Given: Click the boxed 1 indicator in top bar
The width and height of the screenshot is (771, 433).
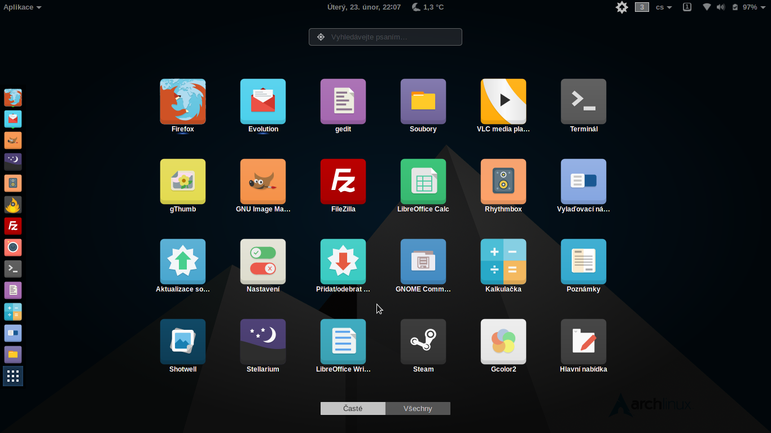Looking at the screenshot, I should tap(687, 7).
